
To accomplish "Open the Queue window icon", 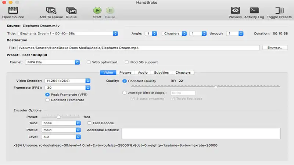I will 71,10.
